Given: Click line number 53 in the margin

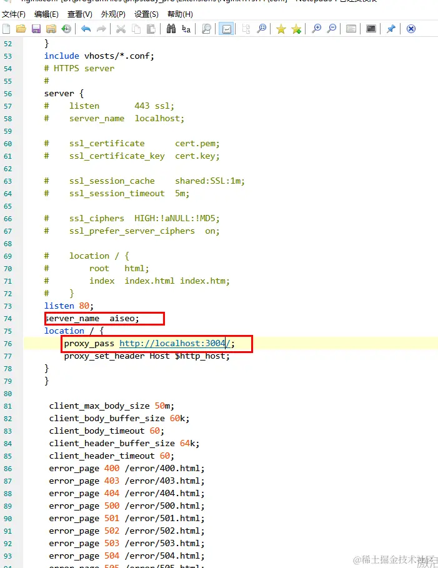Looking at the screenshot, I should [x=8, y=56].
